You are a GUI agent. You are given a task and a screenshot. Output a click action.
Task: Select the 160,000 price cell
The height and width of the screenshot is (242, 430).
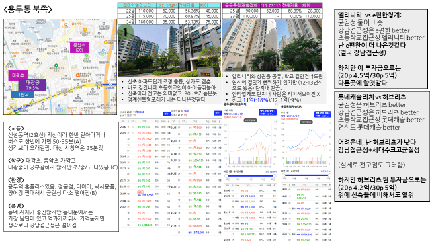coord(145,22)
